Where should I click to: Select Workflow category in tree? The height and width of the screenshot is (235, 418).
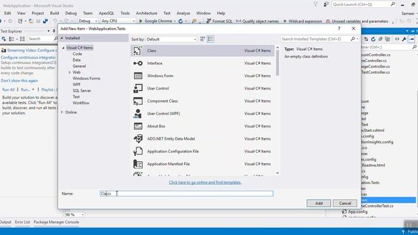pos(81,103)
